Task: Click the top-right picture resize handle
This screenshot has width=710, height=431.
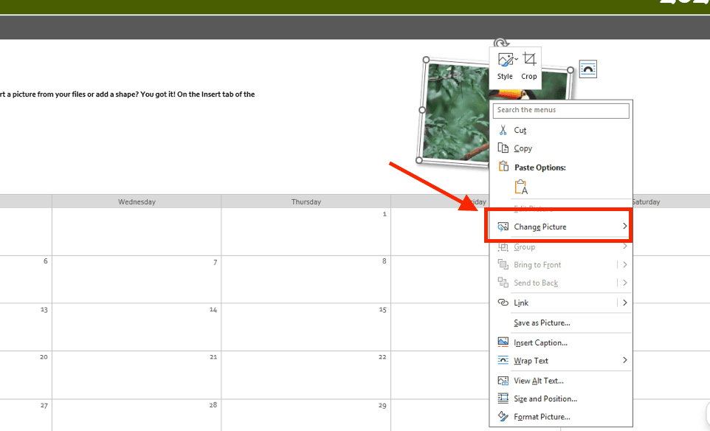Action: click(x=571, y=69)
